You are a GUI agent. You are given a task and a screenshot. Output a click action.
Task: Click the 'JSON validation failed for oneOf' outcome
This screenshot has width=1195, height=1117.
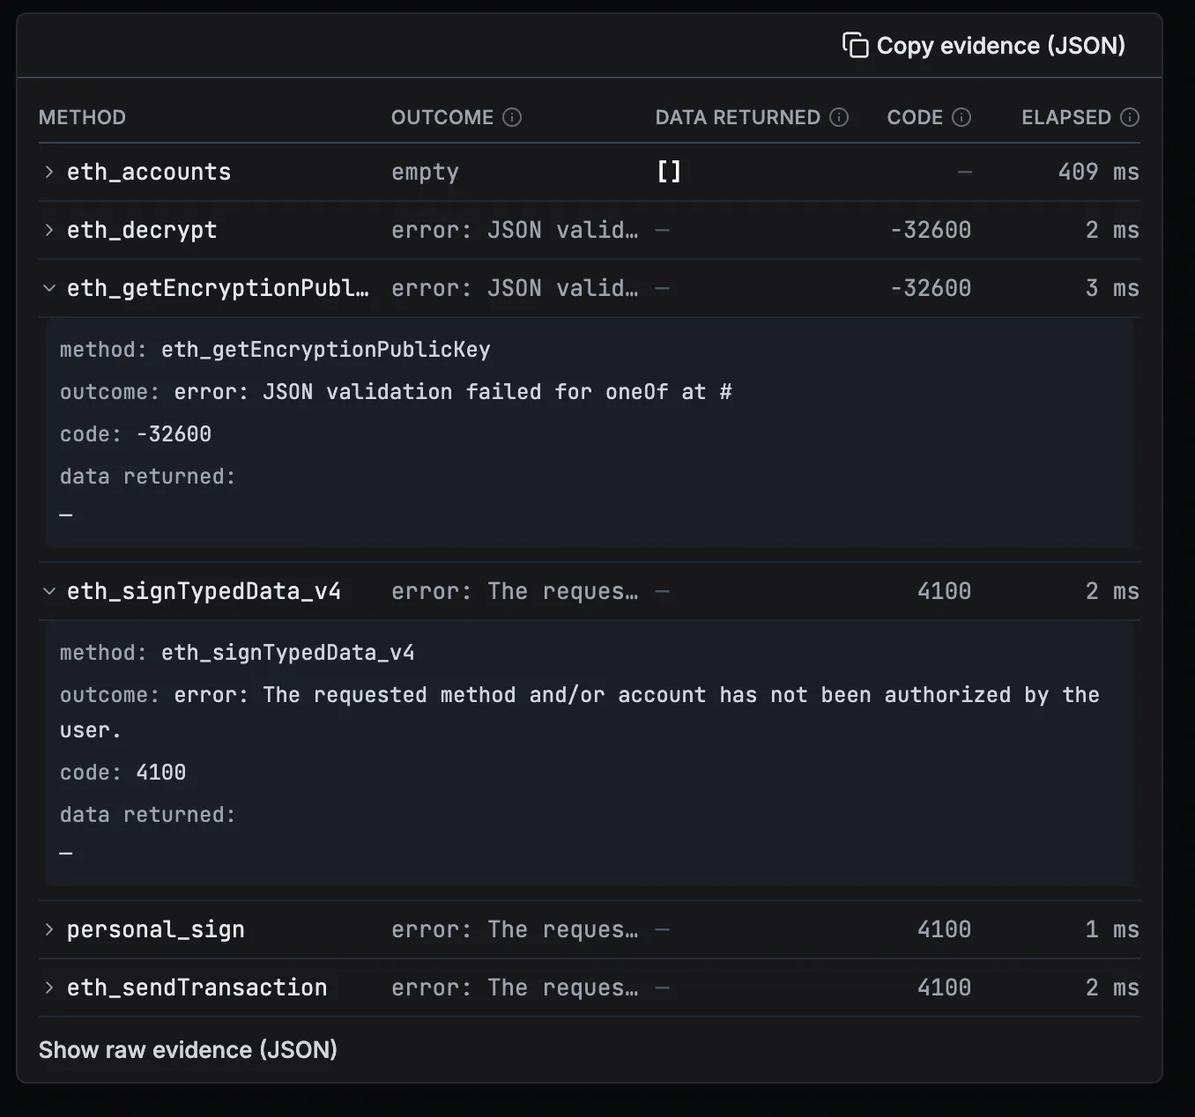[396, 392]
